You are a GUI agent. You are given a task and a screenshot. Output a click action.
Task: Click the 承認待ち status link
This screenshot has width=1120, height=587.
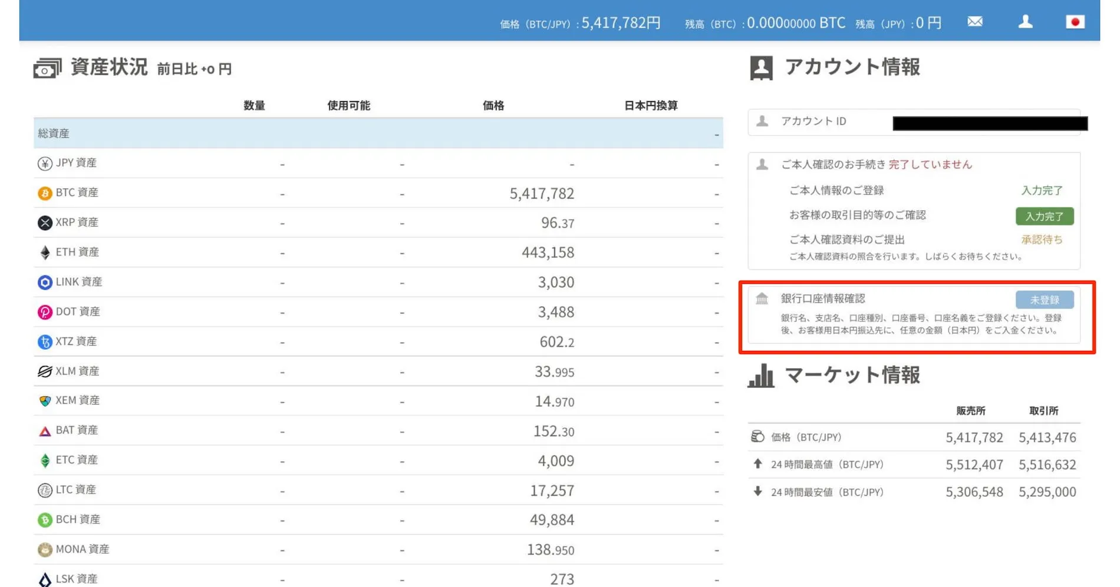point(1041,240)
